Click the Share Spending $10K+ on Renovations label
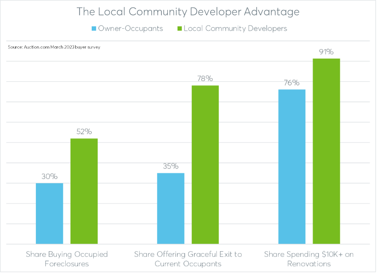 click(x=309, y=259)
